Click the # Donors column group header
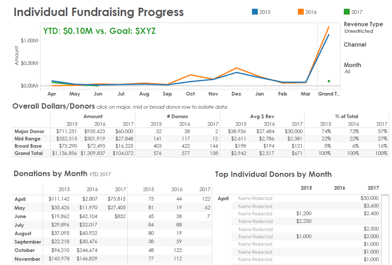 pyautogui.click(x=177, y=116)
